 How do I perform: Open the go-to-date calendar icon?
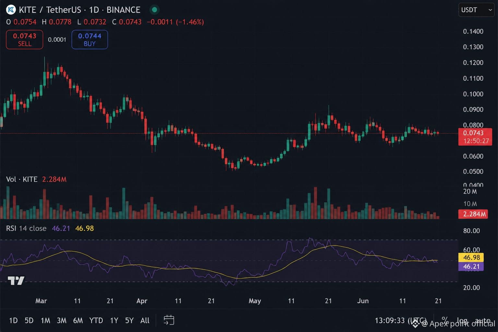(x=169, y=320)
